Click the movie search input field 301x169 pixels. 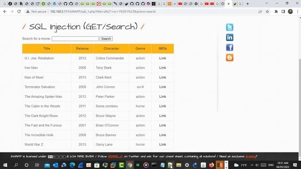click(x=75, y=38)
